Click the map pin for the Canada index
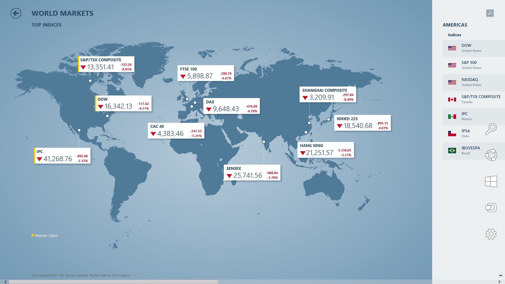 90,81
